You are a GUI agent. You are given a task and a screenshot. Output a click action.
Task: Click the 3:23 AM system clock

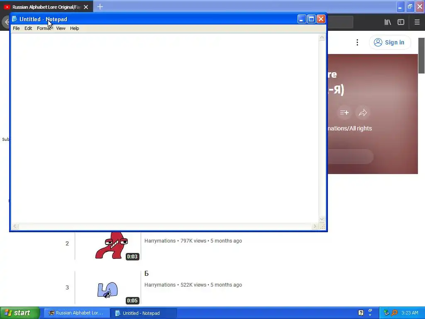[410, 313]
